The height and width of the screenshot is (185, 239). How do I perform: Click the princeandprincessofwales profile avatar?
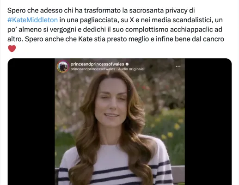pos(63,67)
